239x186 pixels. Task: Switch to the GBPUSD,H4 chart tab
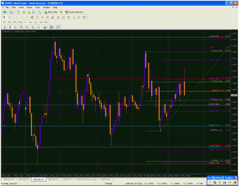point(9,179)
